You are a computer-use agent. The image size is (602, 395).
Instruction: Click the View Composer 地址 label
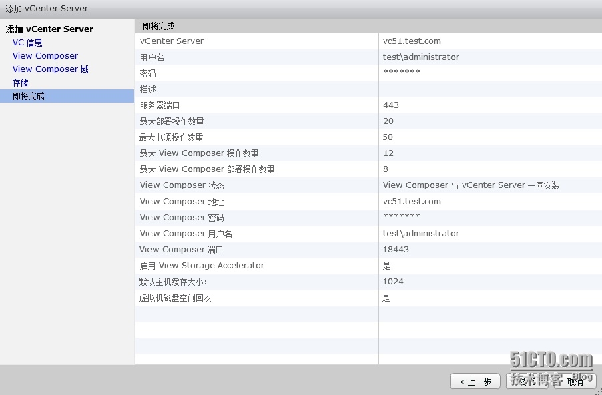pyautogui.click(x=182, y=202)
